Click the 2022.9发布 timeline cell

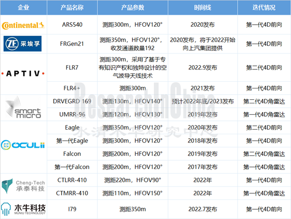point(203,68)
